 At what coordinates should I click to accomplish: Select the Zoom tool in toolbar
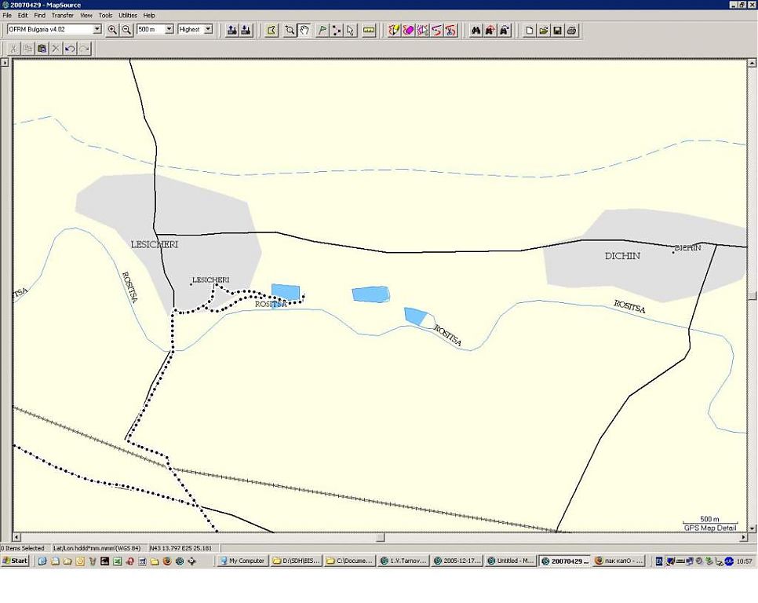pyautogui.click(x=290, y=30)
